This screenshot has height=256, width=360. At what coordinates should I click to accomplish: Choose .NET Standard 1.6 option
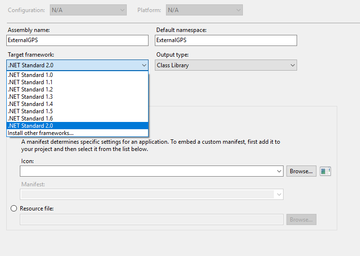tap(30, 119)
